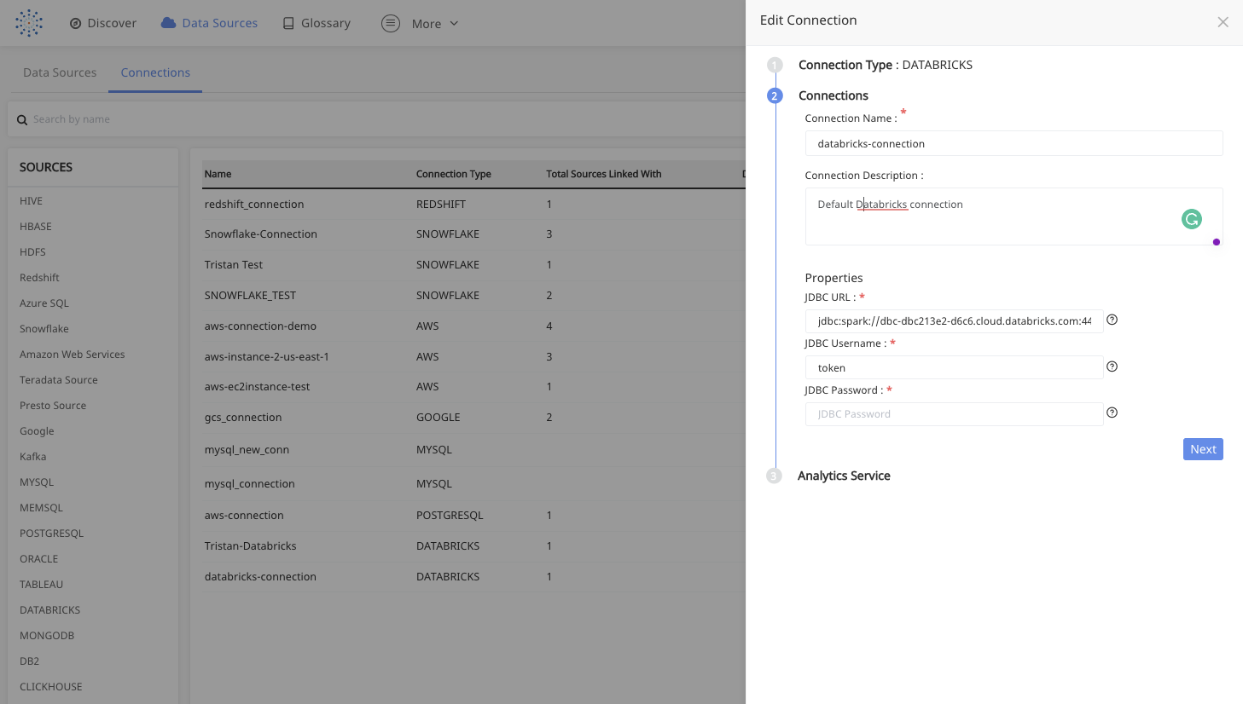
Task: Click the Connection Name input field
Action: pyautogui.click(x=1014, y=143)
